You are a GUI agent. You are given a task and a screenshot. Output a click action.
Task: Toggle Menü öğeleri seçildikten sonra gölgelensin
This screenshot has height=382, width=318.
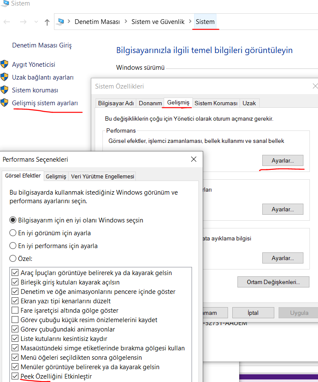[15, 357]
